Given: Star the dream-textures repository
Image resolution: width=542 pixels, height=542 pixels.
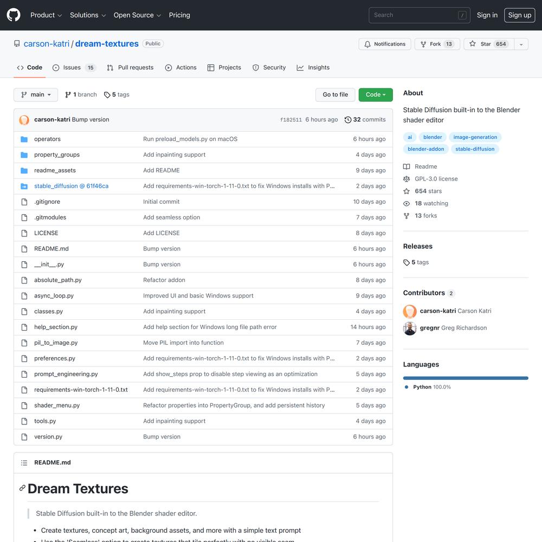Looking at the screenshot, I should coord(489,44).
